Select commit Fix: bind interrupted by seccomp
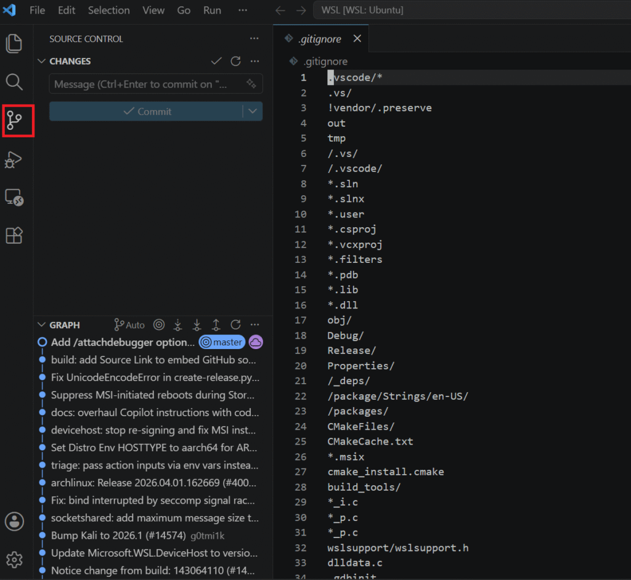 (x=153, y=501)
